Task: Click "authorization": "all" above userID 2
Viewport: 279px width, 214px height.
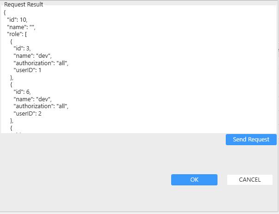Action: 41,106
